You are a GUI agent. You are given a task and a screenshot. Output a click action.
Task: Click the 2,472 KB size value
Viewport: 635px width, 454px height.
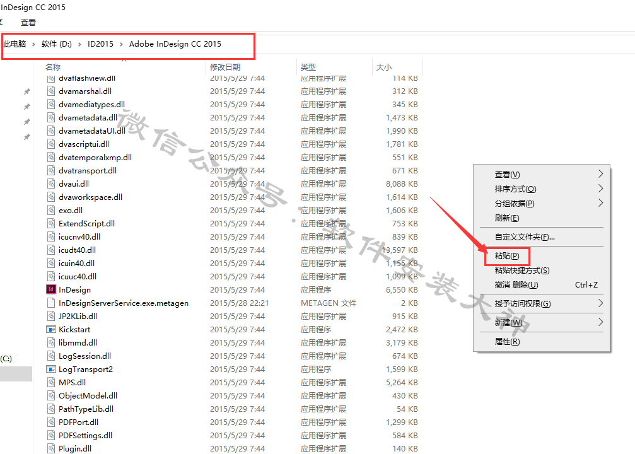[402, 329]
